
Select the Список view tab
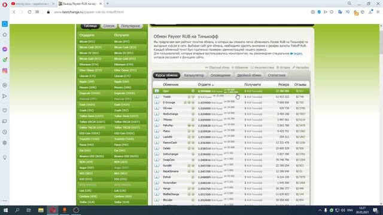pyautogui.click(x=109, y=26)
